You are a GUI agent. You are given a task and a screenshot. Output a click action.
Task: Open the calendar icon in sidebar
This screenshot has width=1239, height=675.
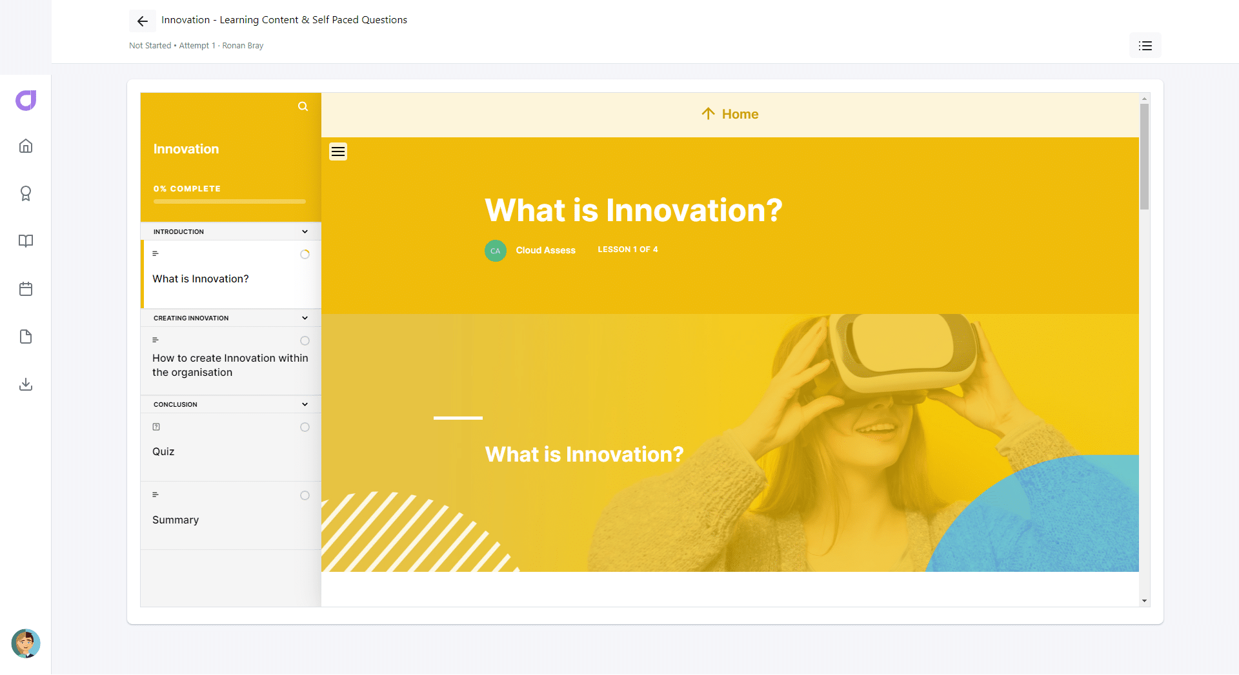click(x=26, y=289)
